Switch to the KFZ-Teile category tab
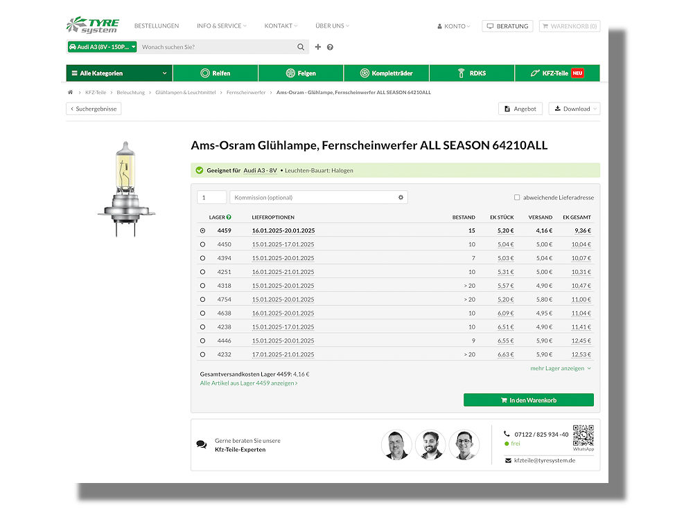 coord(557,73)
